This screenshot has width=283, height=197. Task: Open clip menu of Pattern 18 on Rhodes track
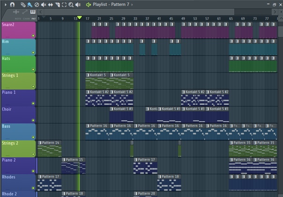click(x=159, y=176)
